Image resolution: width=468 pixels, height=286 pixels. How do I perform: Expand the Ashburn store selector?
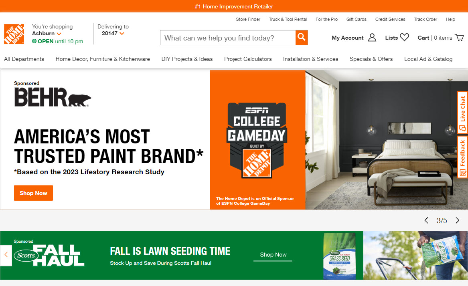59,34
